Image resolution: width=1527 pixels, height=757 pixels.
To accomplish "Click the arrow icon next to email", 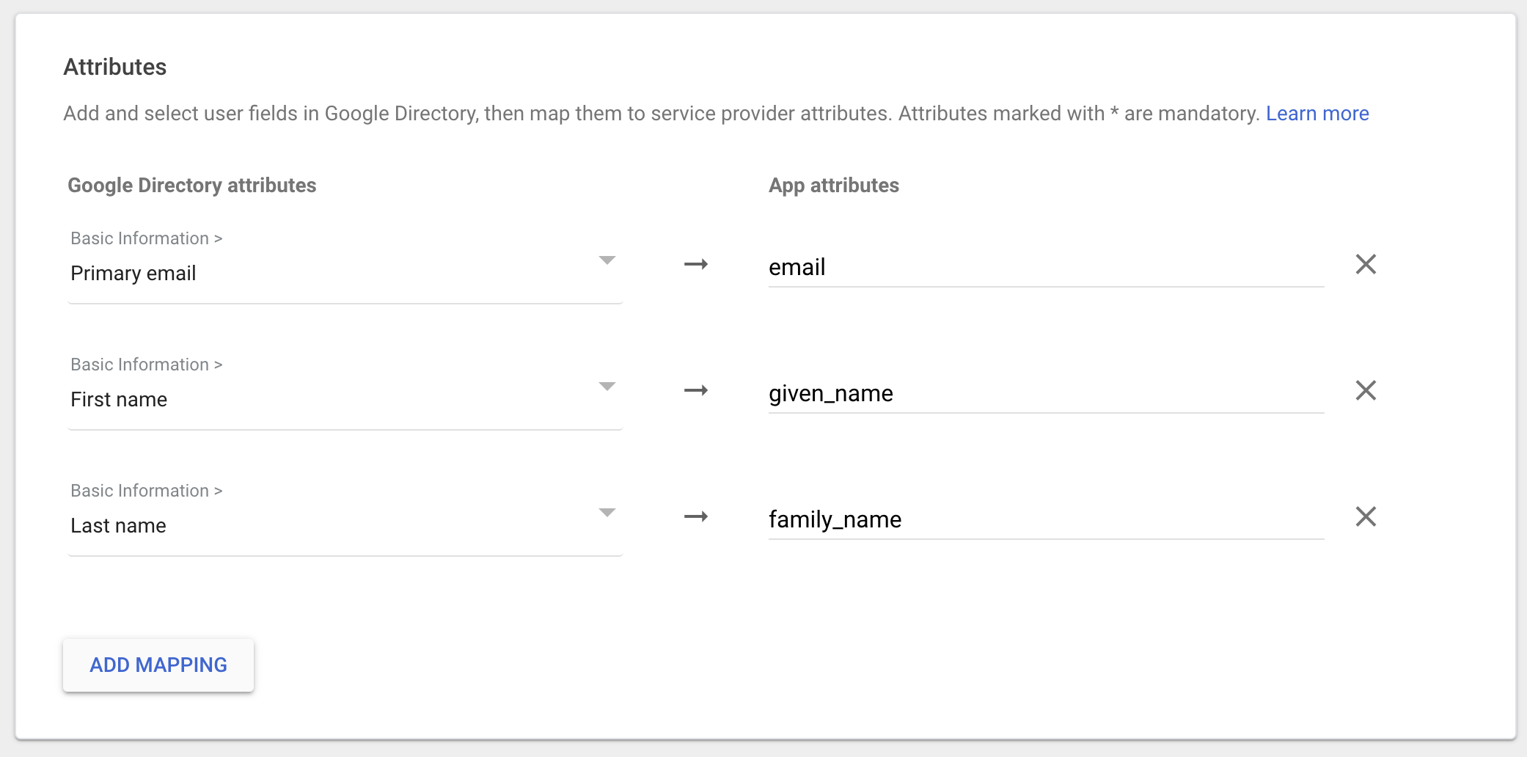I will (696, 264).
